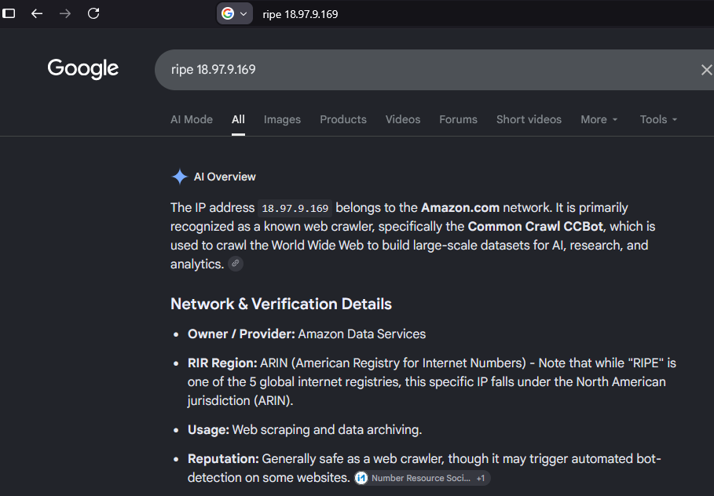This screenshot has width=714, height=496.
Task: Click the browser forward arrow
Action: pos(65,13)
